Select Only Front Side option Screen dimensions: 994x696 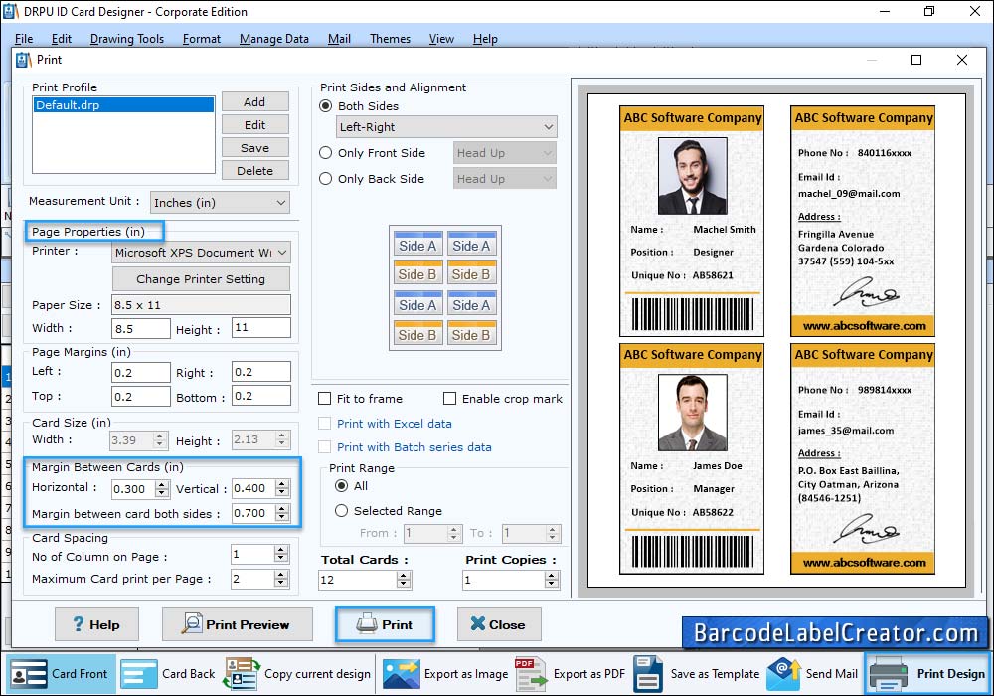pos(325,153)
